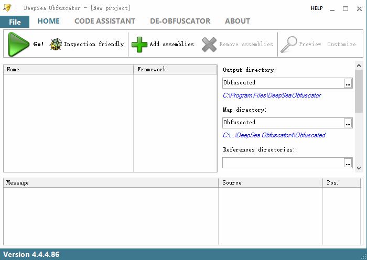Click the Go! label
367x260 pixels.
point(39,44)
